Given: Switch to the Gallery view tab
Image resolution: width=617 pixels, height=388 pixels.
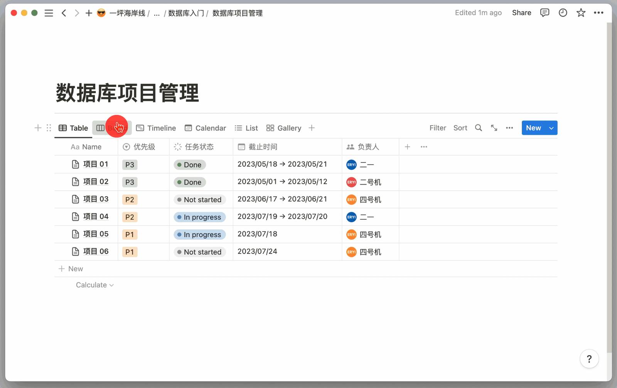Looking at the screenshot, I should [x=284, y=128].
